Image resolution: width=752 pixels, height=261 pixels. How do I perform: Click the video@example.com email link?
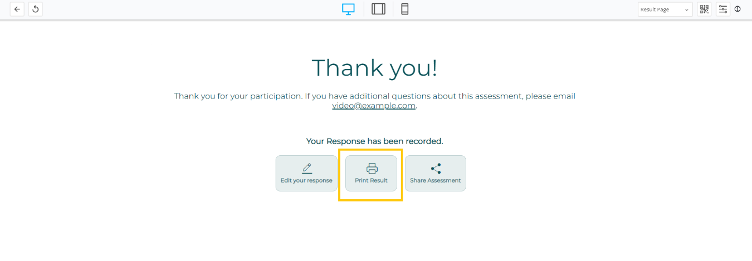click(x=374, y=106)
